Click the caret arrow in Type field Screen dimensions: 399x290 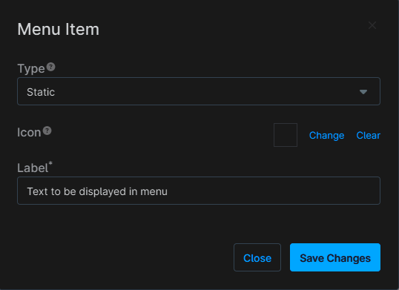pos(363,92)
